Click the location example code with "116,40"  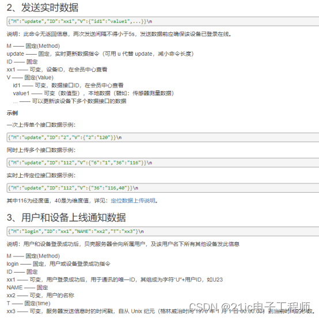tap(163, 188)
